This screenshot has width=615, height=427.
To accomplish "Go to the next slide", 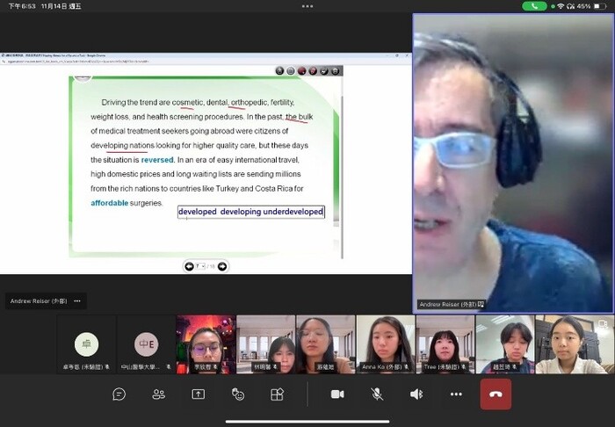I will click(x=222, y=266).
